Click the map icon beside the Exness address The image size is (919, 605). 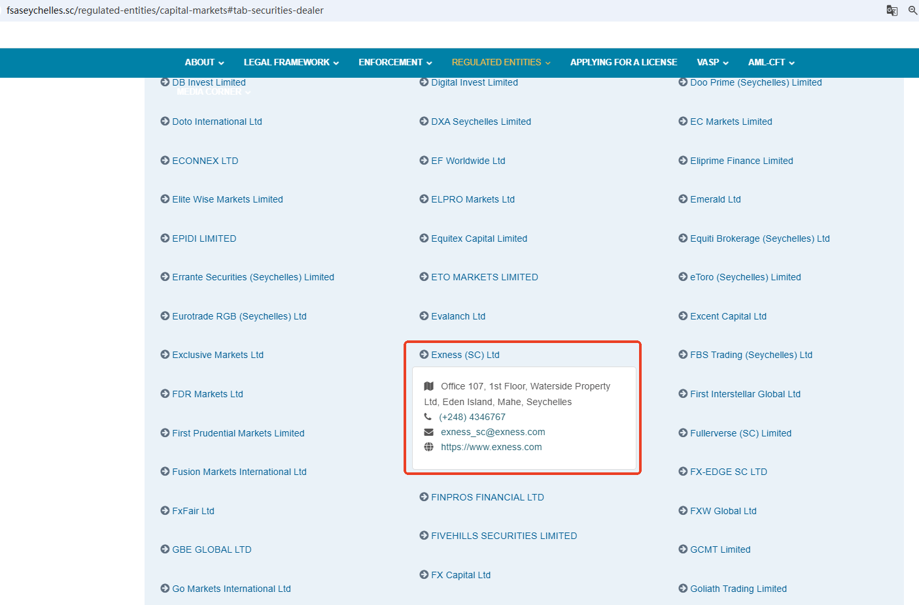429,386
